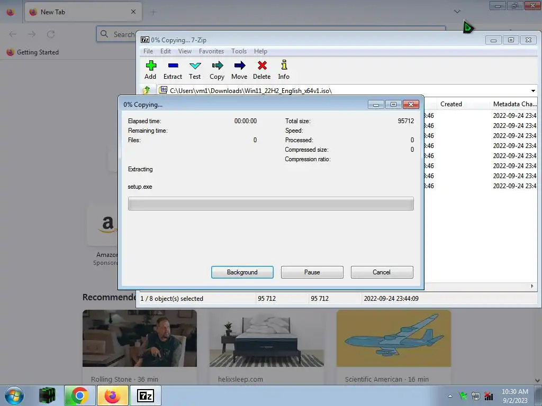
Task: Click the extraction progress bar
Action: 270,204
